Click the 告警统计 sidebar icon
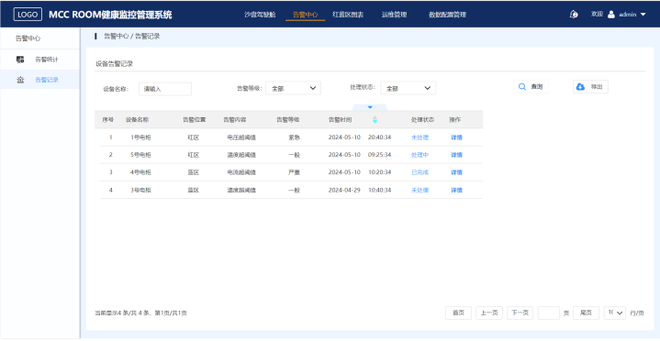Screen dimensions: 660x341 (20, 60)
